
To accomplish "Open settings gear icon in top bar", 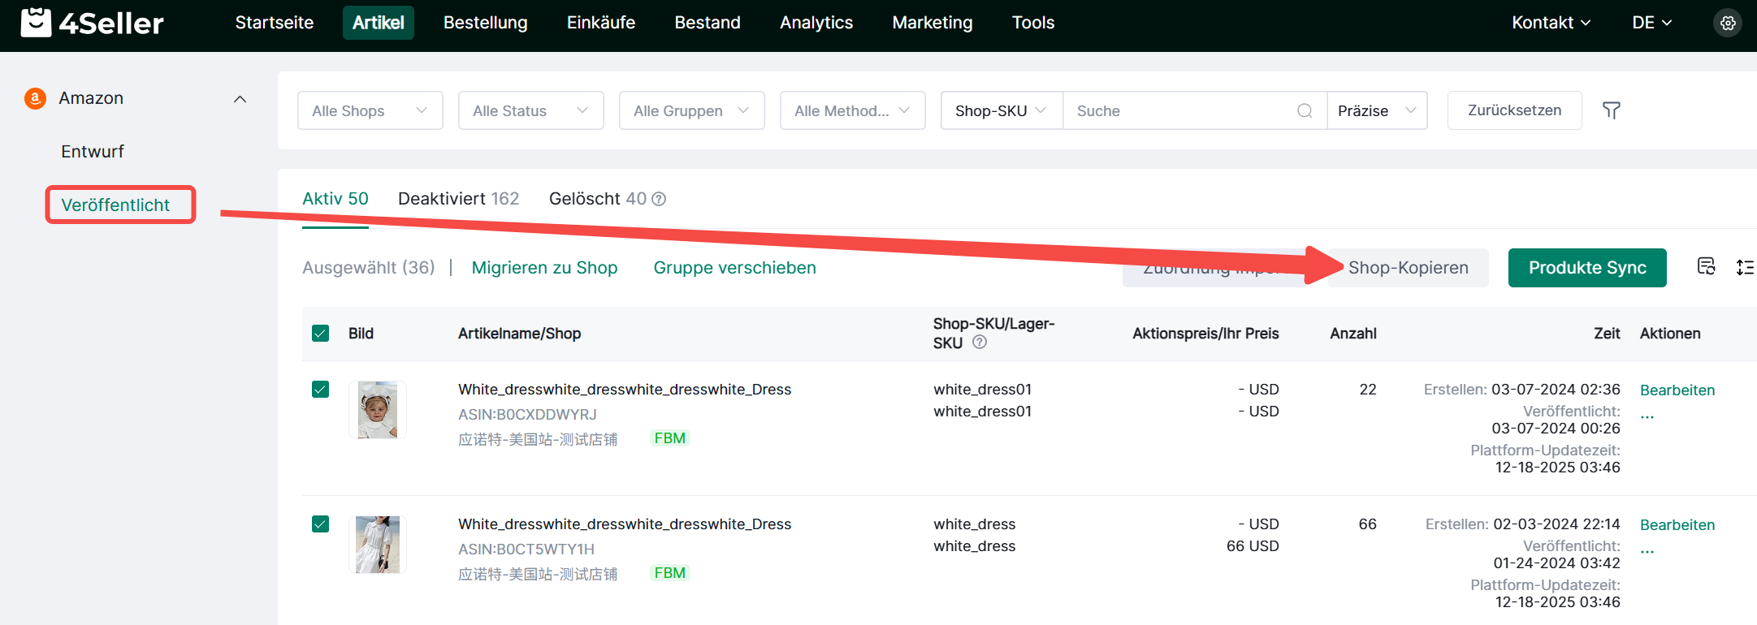I will coord(1728,23).
